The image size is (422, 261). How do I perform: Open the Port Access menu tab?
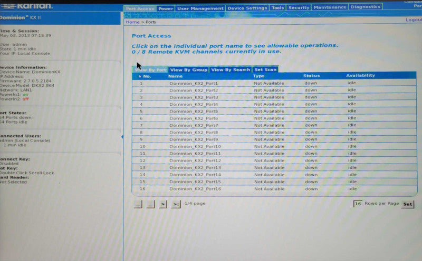(140, 8)
